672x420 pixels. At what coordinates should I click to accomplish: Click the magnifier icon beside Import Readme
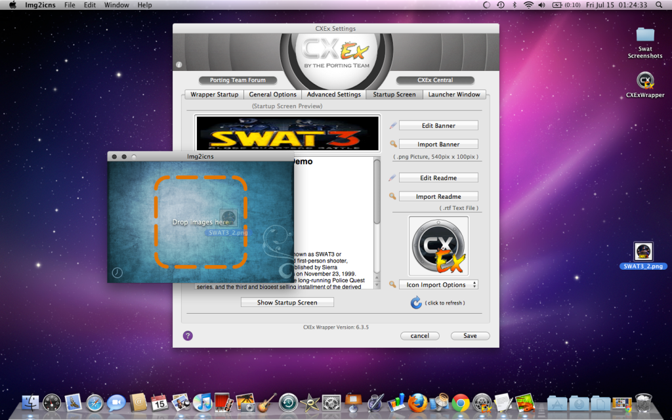coord(392,196)
